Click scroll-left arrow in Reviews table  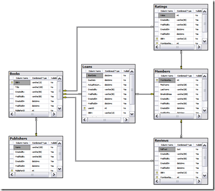point(157,181)
